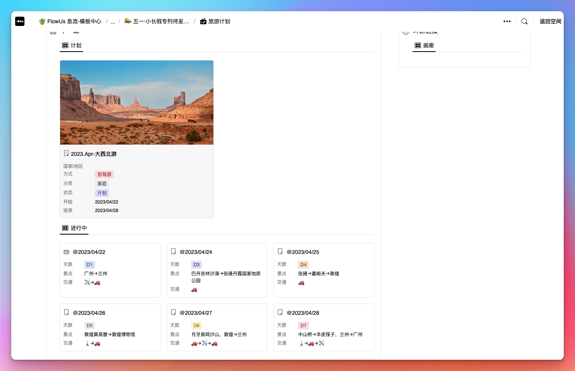The width and height of the screenshot is (575, 371).
Task: Open the @2023/04/28 card title
Action: [x=303, y=313]
